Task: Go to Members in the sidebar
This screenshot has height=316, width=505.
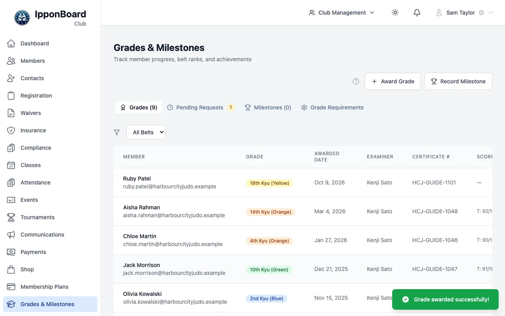Action: (50, 61)
